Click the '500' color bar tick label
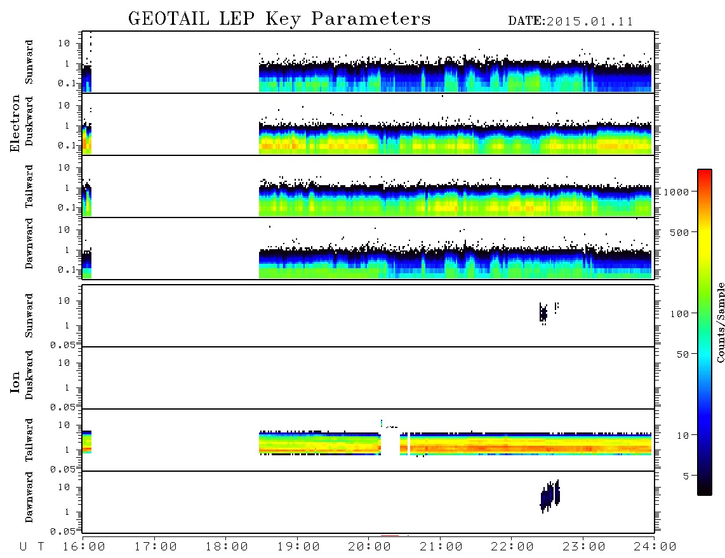This screenshot has width=725, height=558. 679,232
